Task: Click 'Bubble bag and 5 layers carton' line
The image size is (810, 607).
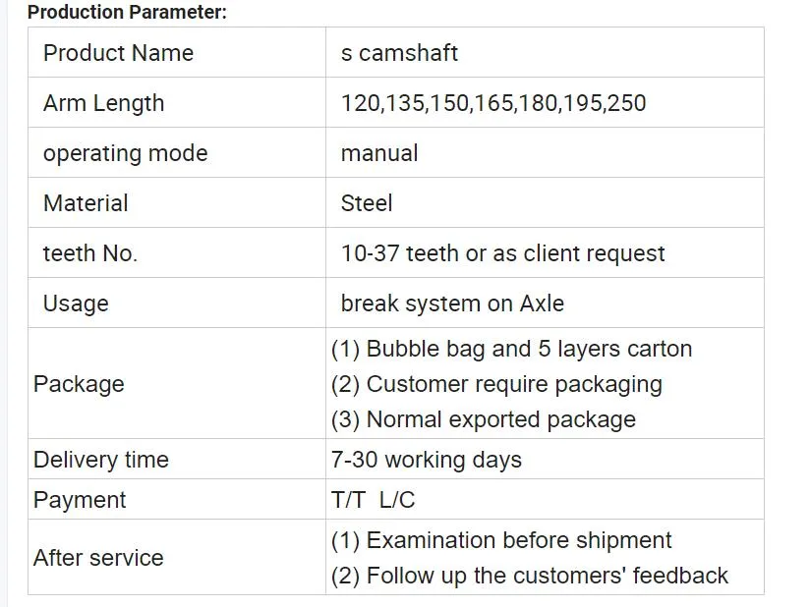Action: 511,349
